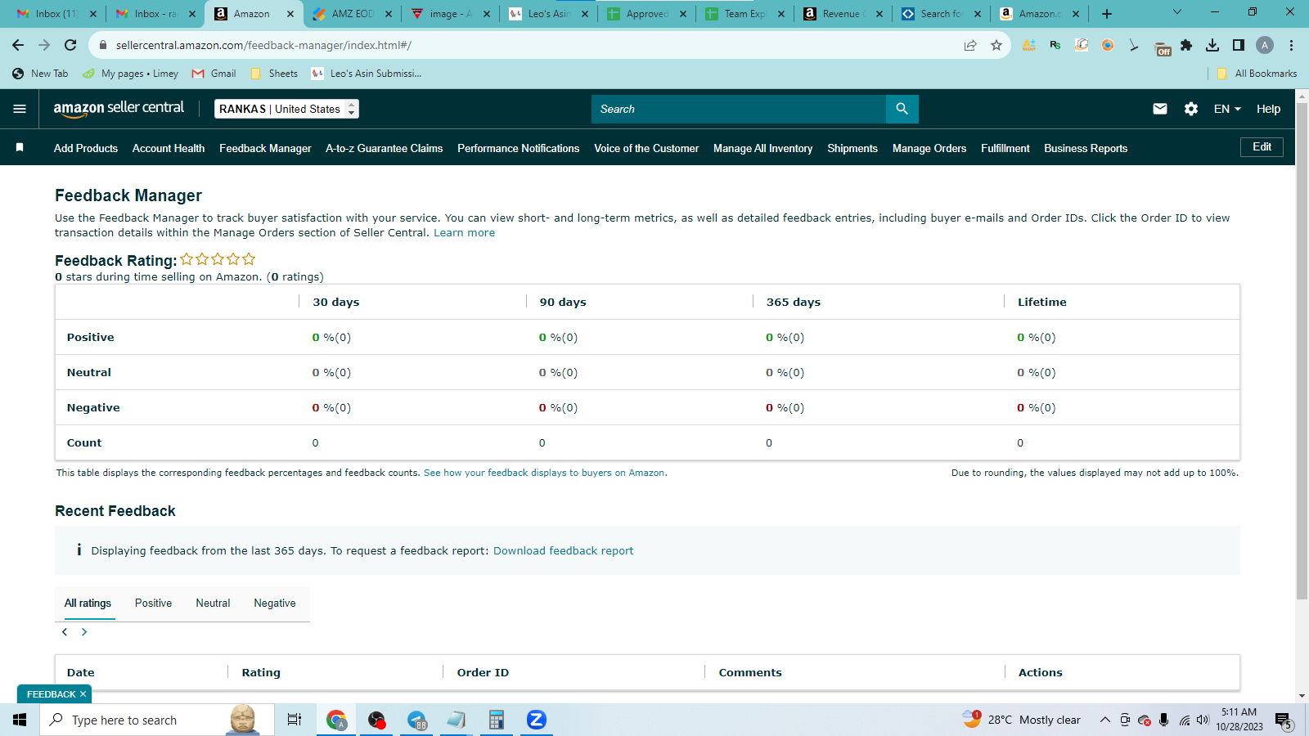Close the FEEDBACK widget
Viewport: 1309px width, 736px height.
point(83,694)
